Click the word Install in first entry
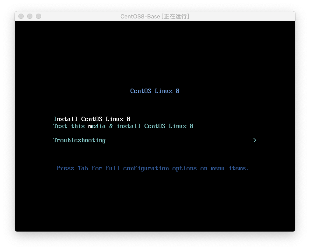The height and width of the screenshot is (250, 310). coord(66,119)
